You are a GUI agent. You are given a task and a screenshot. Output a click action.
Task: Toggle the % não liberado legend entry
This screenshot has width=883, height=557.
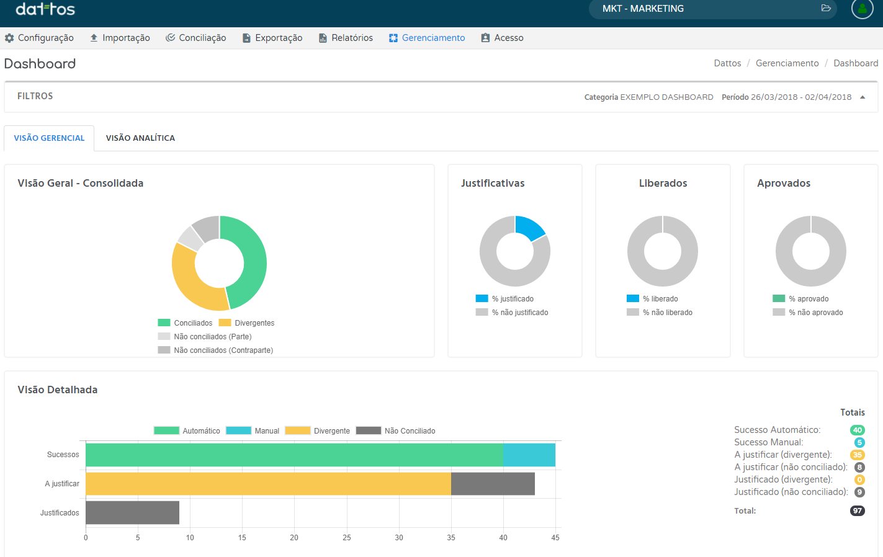click(x=660, y=312)
